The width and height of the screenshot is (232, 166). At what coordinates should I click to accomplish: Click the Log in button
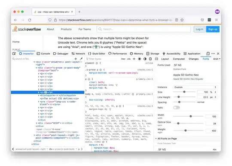click(x=199, y=29)
